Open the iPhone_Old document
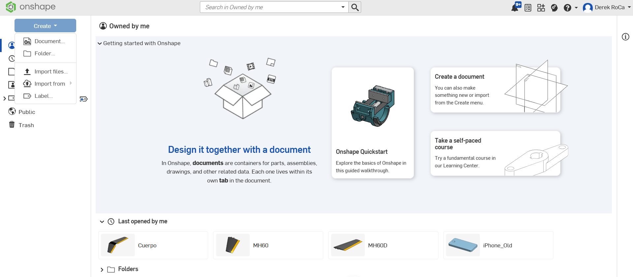Screen dimensions: 633x277 498,245
